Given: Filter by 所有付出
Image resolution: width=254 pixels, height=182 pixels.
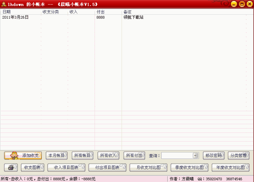Looking at the screenshot, I should point(134,156).
